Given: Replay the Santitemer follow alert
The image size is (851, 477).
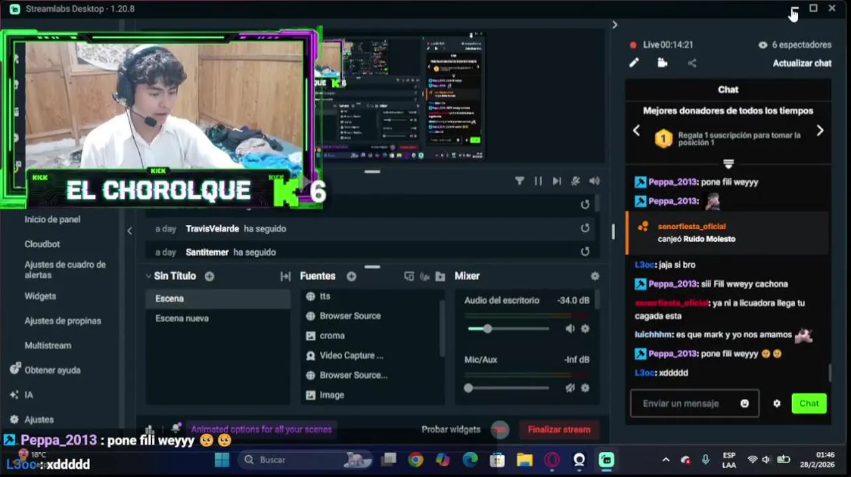Looking at the screenshot, I should 585,252.
